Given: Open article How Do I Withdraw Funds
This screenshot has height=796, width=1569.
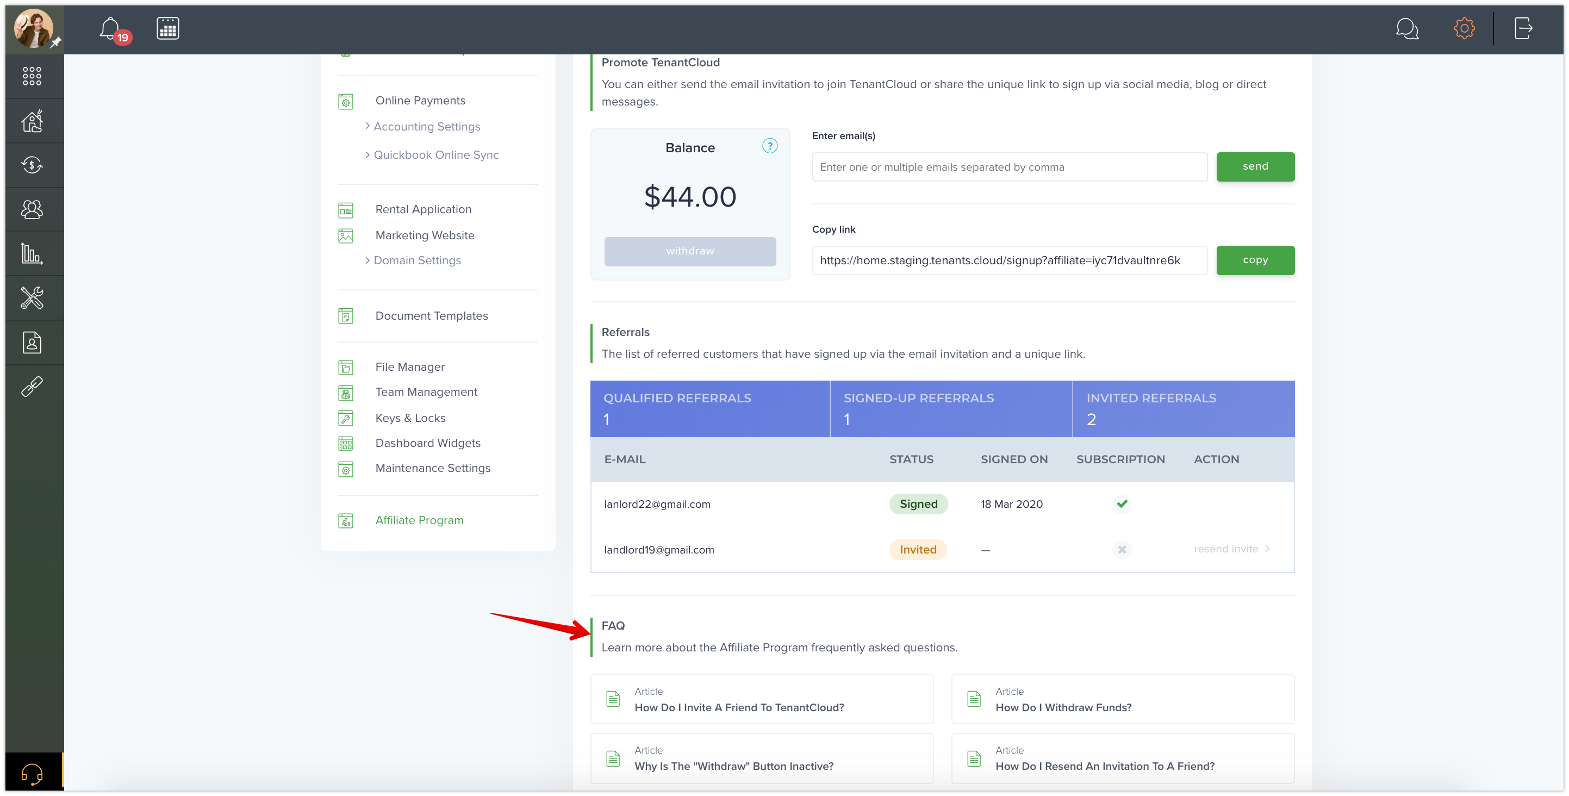Looking at the screenshot, I should [1122, 699].
